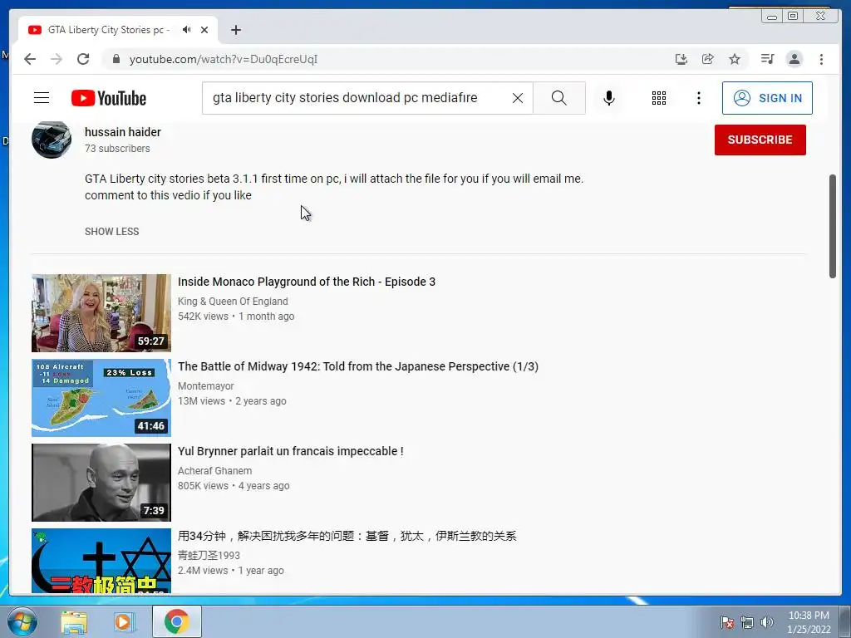Close the GTA Liberty City Stories tab
The width and height of the screenshot is (851, 638).
(x=204, y=30)
